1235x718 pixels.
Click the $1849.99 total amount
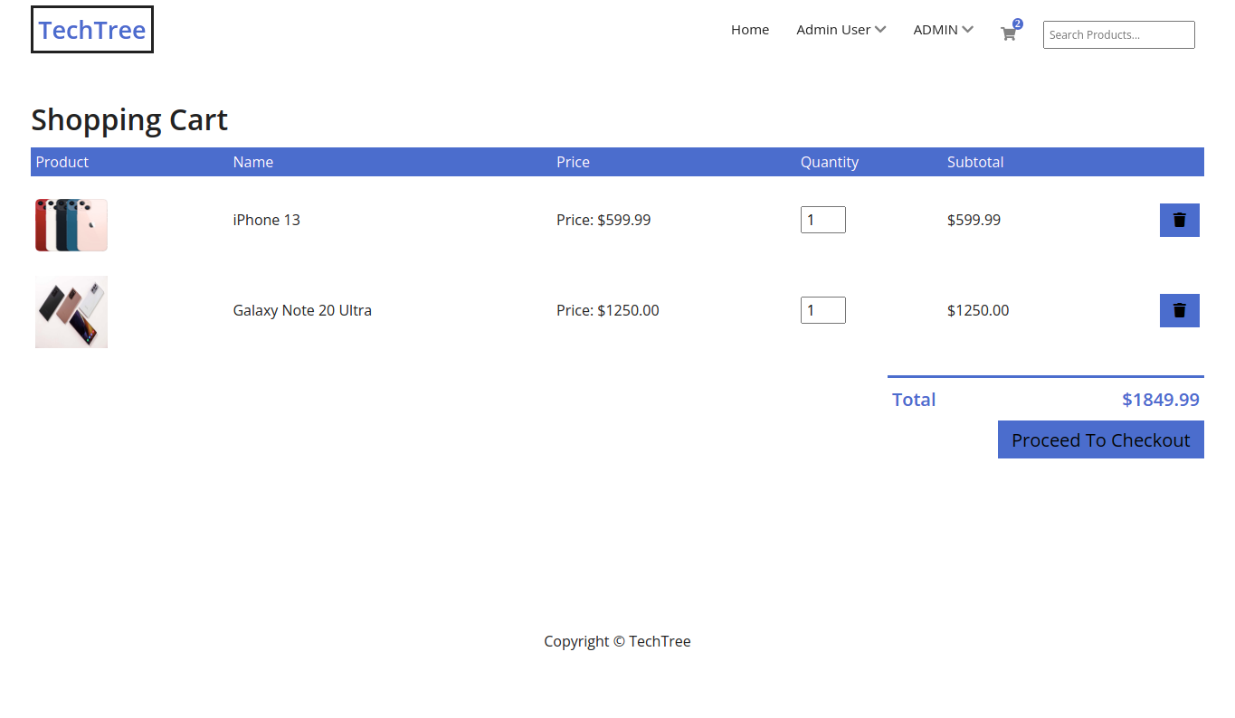pos(1161,400)
